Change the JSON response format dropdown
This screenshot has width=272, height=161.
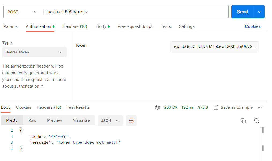pyautogui.click(x=110, y=121)
